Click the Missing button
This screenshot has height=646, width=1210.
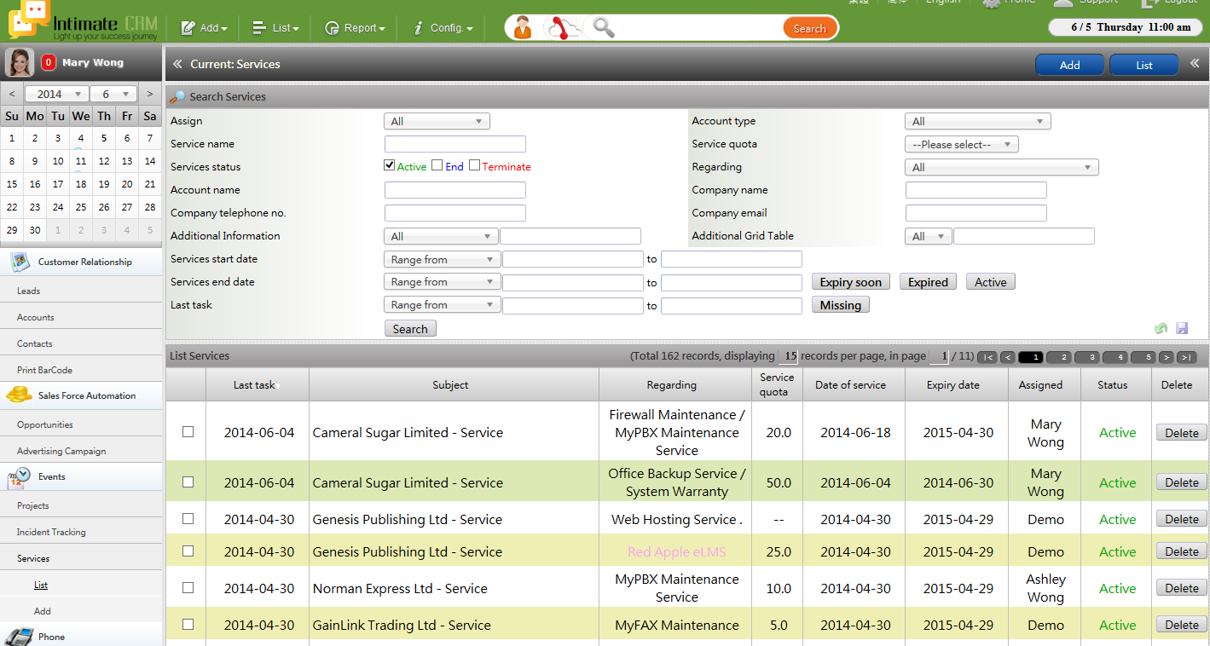click(841, 305)
